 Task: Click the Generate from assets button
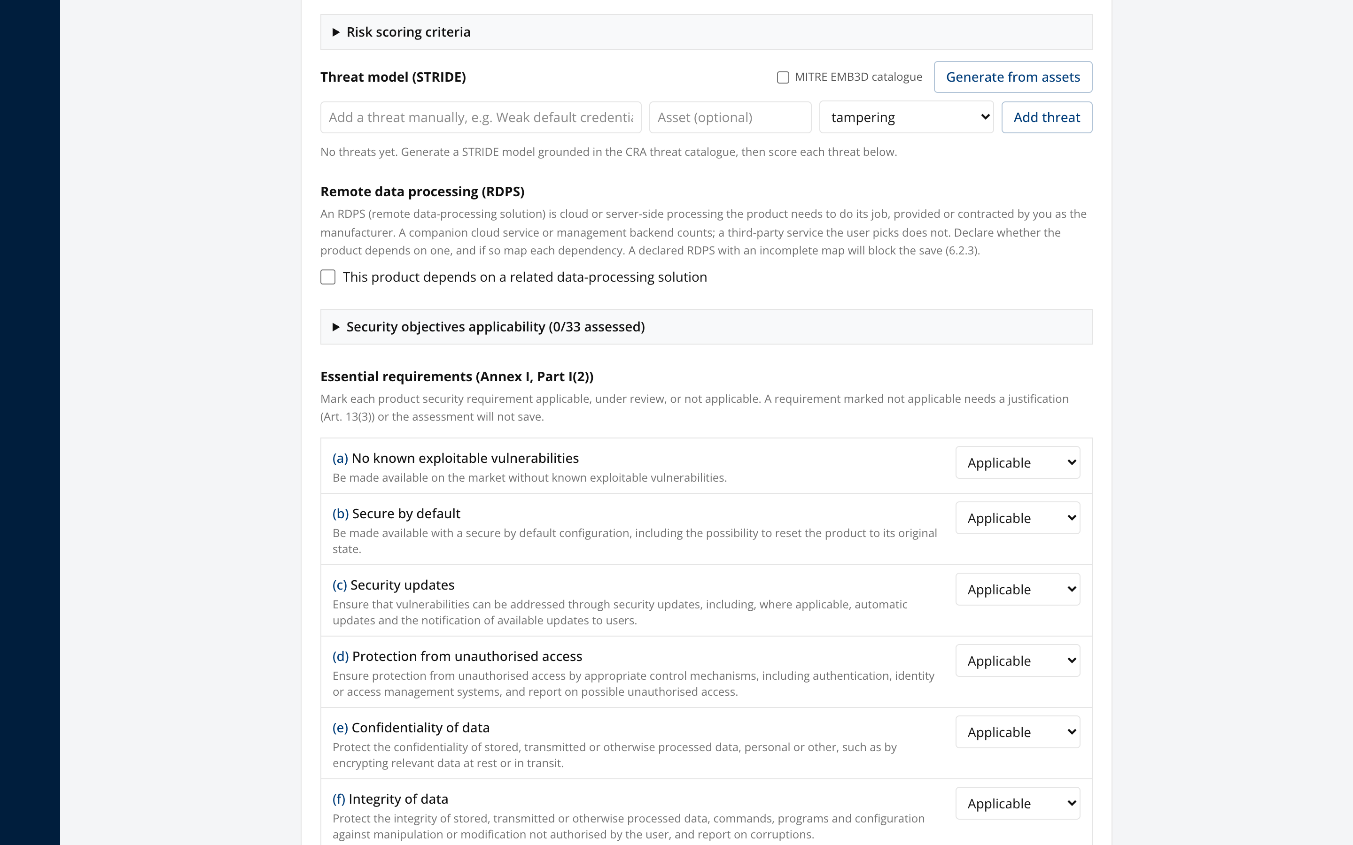(x=1012, y=77)
